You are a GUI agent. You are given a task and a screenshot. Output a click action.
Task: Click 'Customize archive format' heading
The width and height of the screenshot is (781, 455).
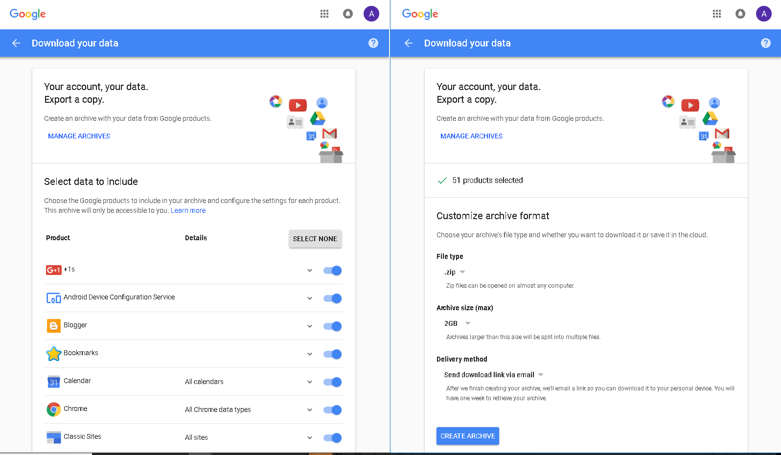click(x=493, y=216)
